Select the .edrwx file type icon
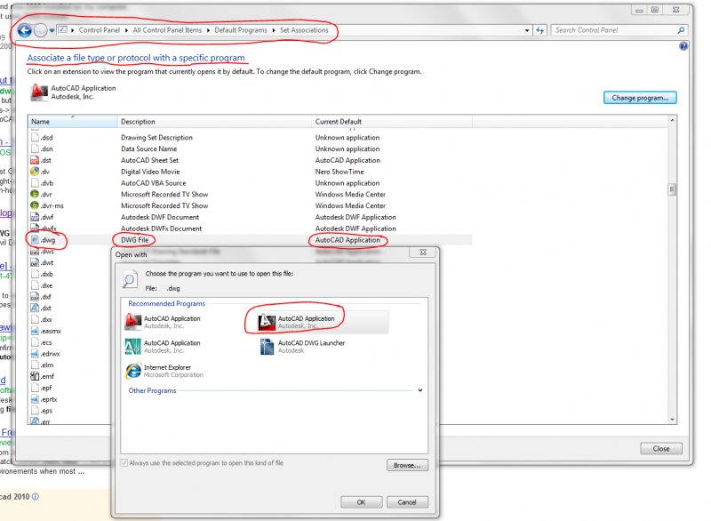Viewport: 711px width, 521px height. 35,354
